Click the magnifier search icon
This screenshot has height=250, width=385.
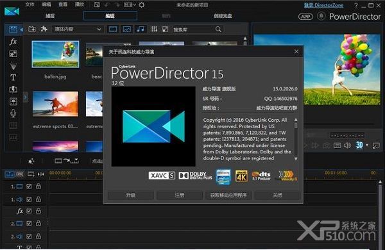218,29
